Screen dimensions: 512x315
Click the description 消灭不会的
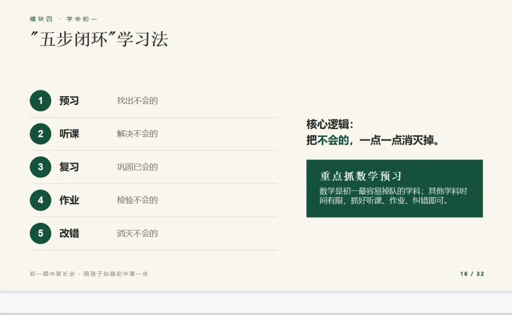pyautogui.click(x=137, y=234)
